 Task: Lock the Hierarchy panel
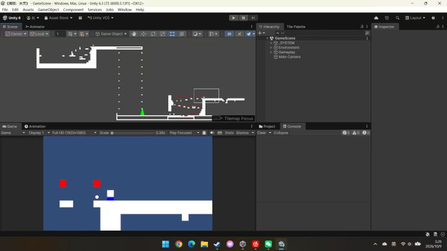coord(362,27)
